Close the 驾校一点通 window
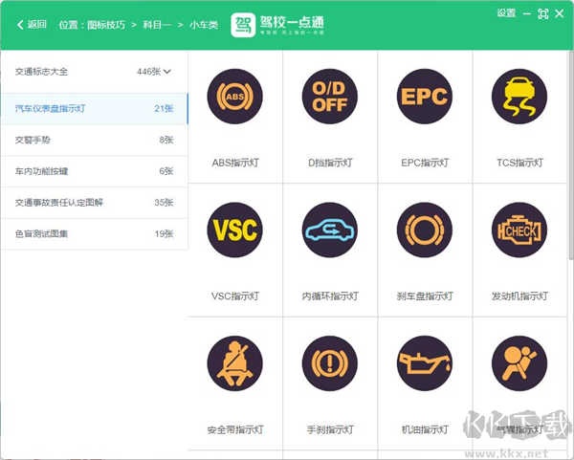Screen dimensions: 574x460 560,14
